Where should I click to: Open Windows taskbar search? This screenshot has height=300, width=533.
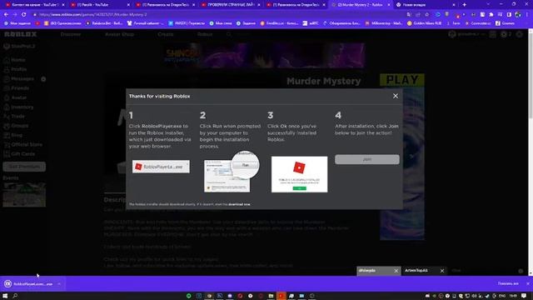pos(15,296)
